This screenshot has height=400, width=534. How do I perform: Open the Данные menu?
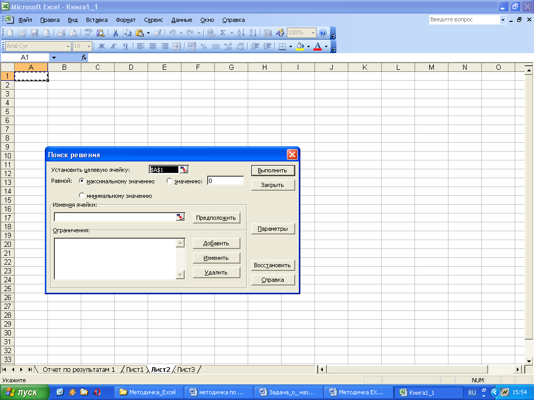181,20
